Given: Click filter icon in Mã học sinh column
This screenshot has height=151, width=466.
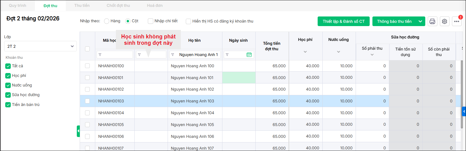Looking at the screenshot, I should coord(100,55).
